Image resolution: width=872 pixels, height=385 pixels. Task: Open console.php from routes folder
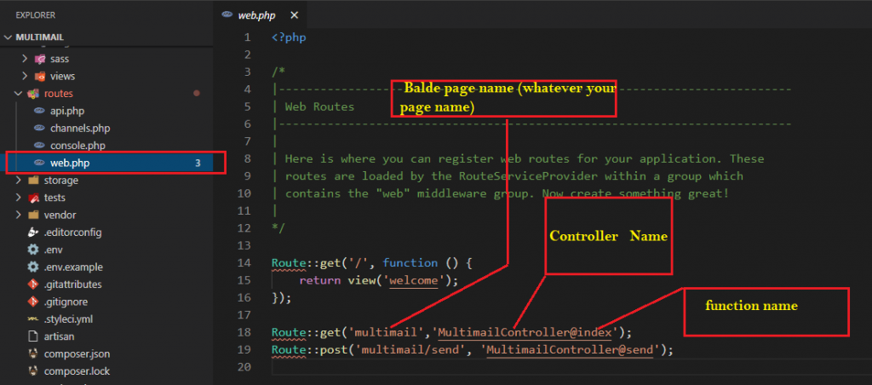pos(77,146)
